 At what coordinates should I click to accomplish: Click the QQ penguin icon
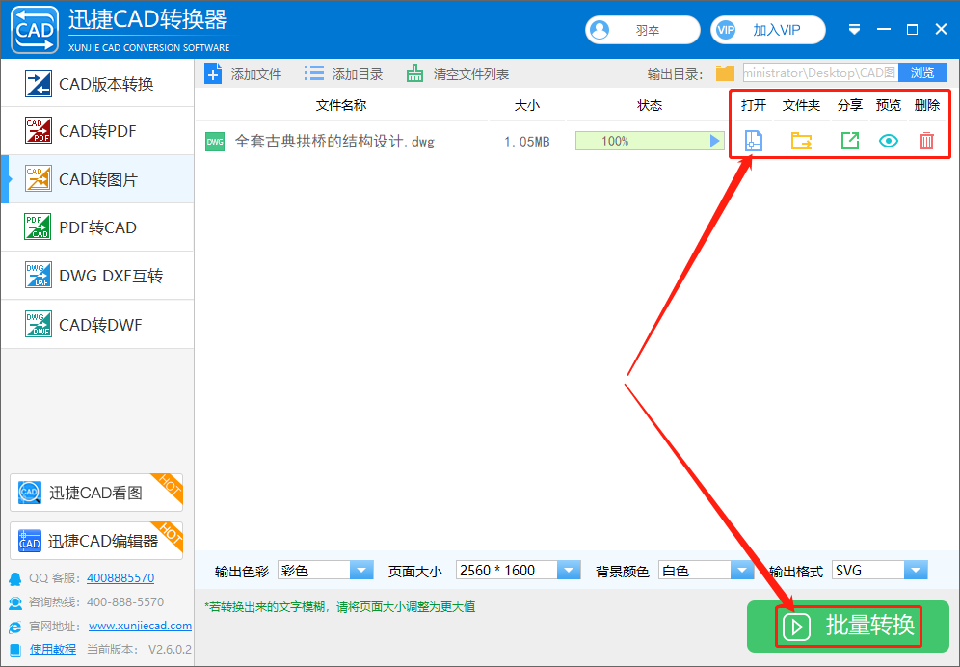(15, 578)
